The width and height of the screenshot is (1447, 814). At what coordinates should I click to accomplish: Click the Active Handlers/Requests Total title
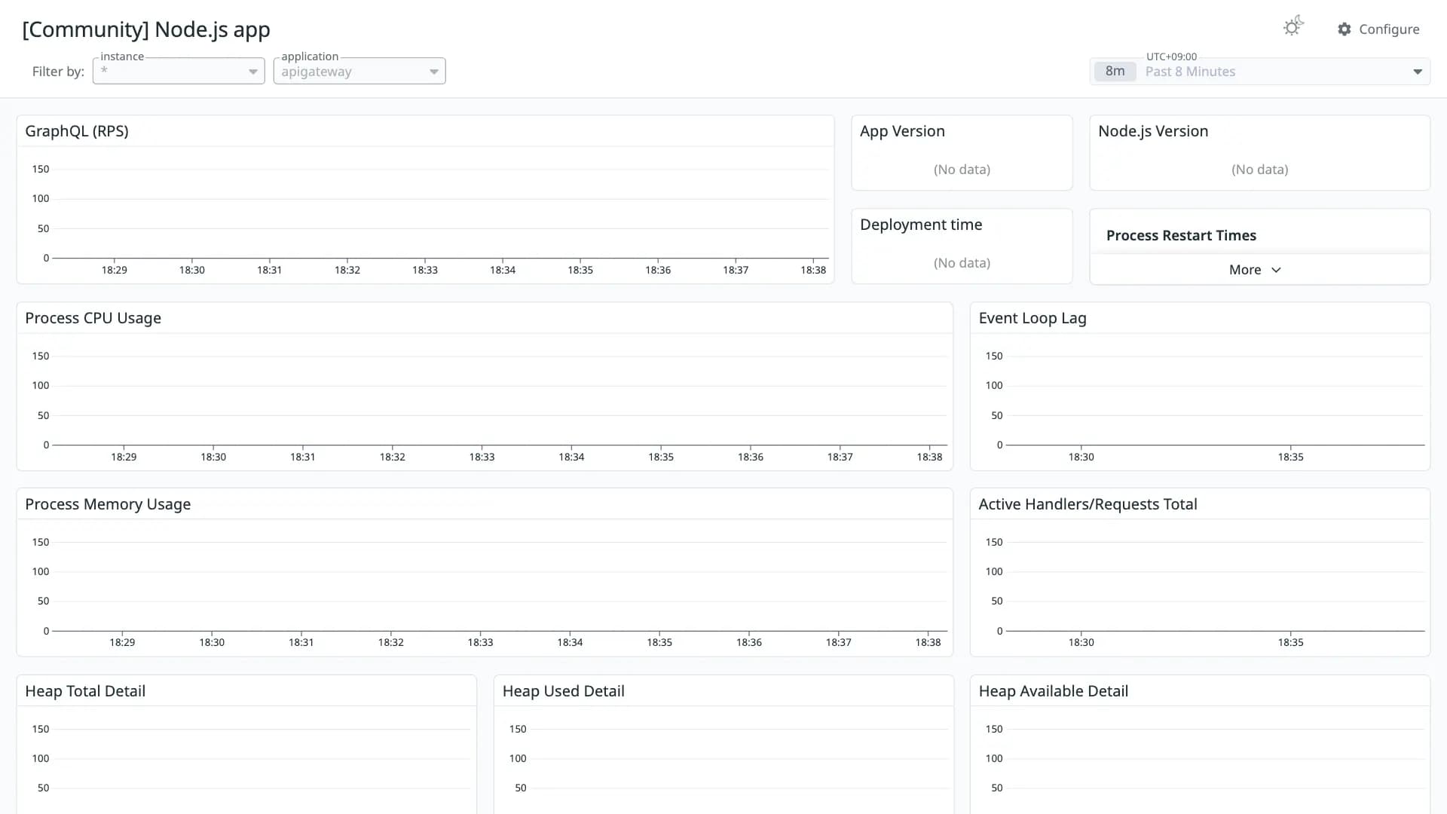tap(1088, 504)
